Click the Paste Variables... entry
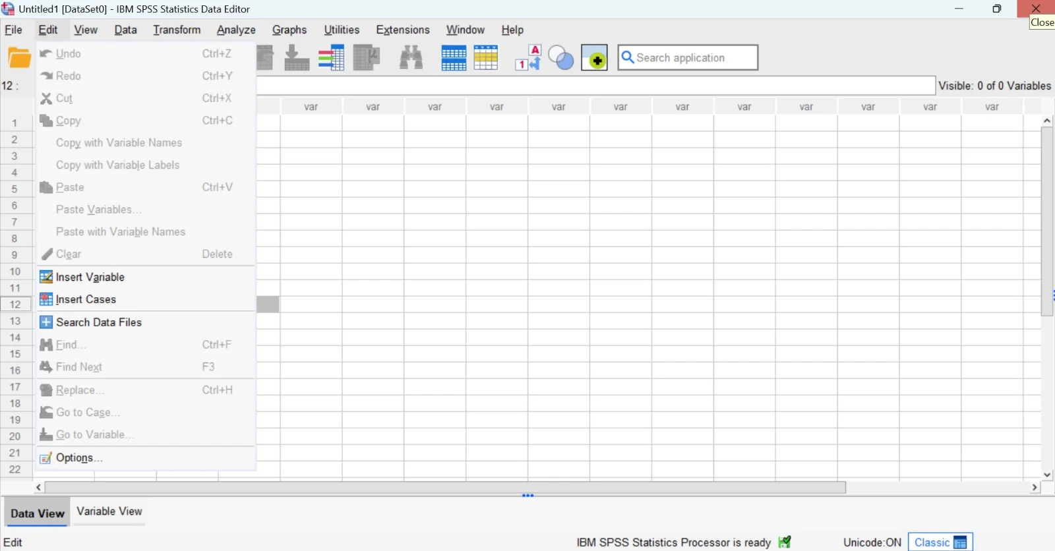This screenshot has width=1055, height=551. [145, 210]
